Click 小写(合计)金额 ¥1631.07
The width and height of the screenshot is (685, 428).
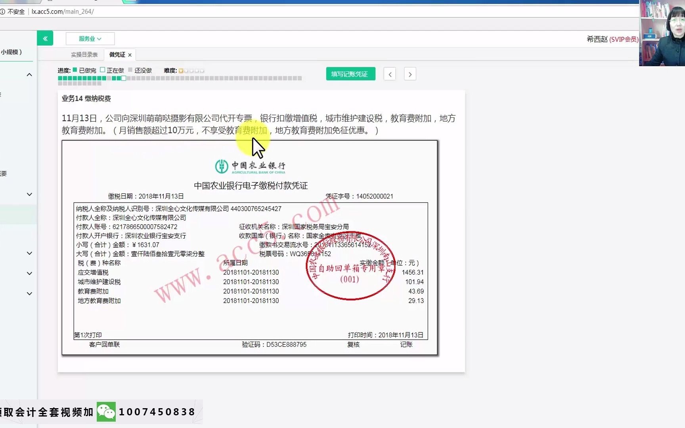point(118,245)
